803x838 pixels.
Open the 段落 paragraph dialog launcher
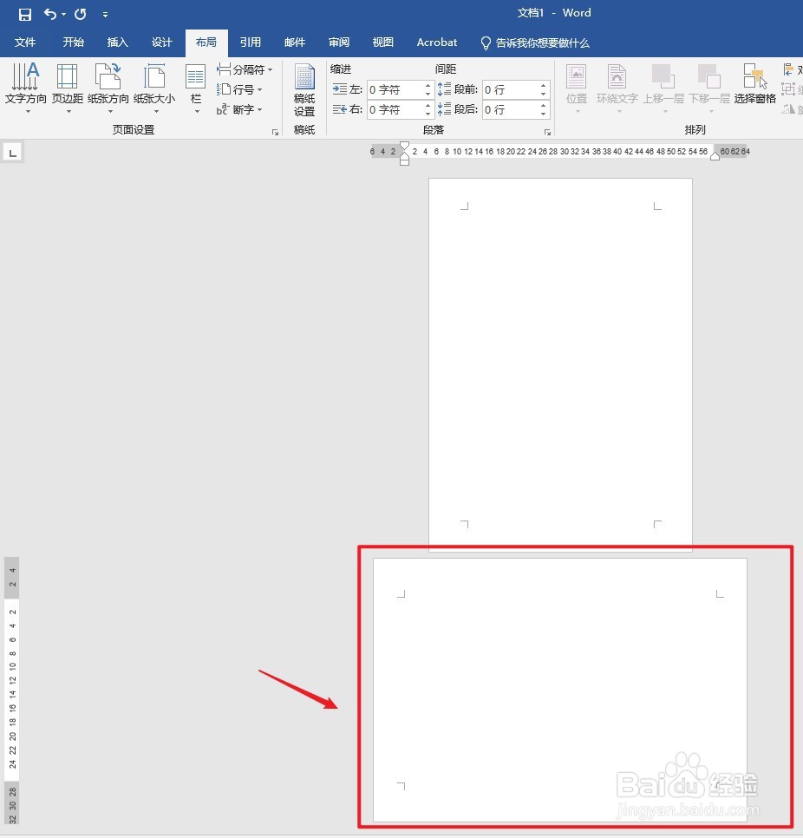548,132
